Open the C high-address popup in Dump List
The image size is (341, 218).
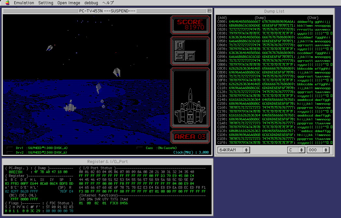point(296,150)
